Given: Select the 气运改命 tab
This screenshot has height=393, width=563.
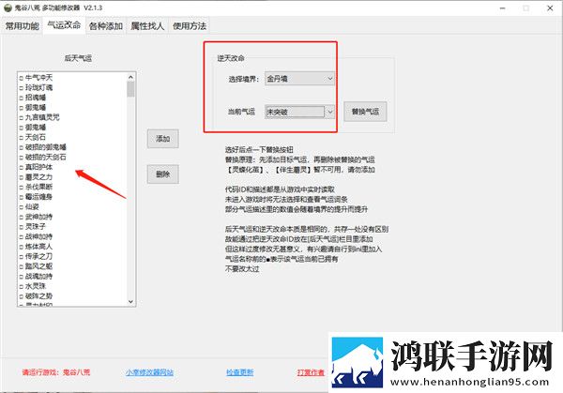Looking at the screenshot, I should pos(64,25).
